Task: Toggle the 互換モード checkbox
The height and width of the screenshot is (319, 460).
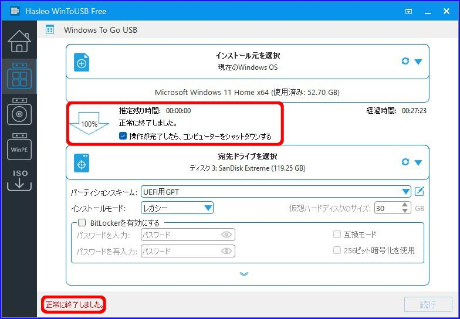Action: click(x=337, y=235)
